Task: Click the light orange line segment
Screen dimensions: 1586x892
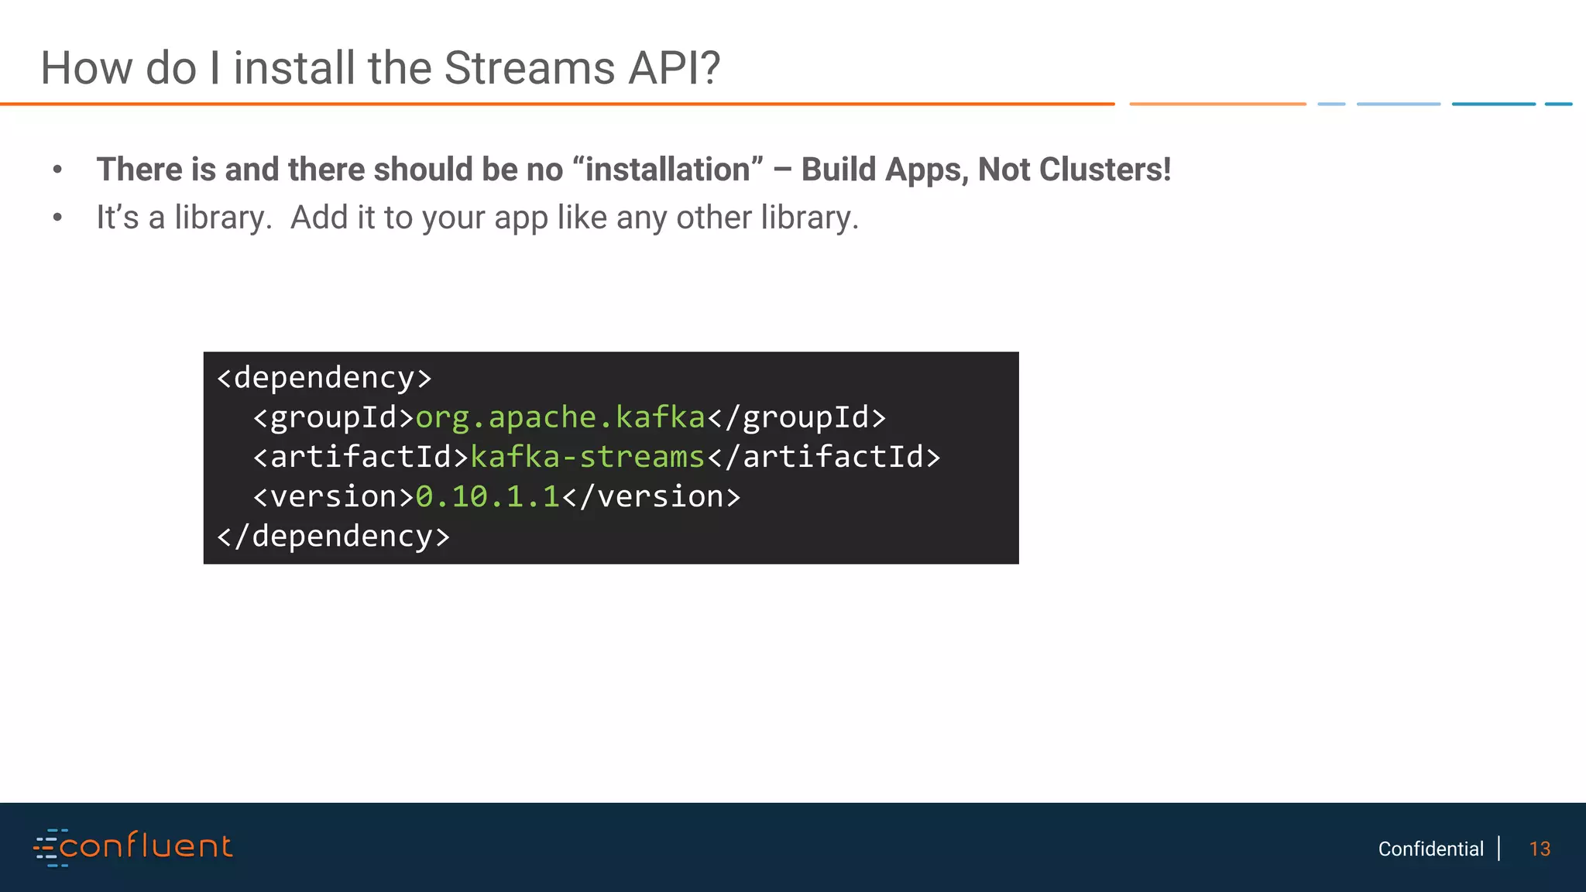Action: click(x=1217, y=104)
